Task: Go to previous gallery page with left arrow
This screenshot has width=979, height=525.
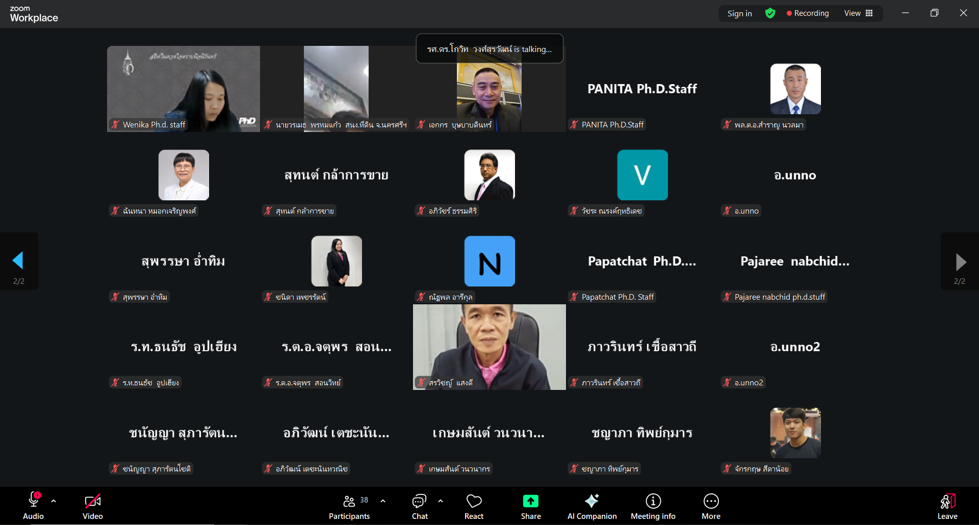Action: [18, 261]
